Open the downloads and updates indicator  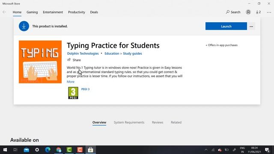point(258,12)
